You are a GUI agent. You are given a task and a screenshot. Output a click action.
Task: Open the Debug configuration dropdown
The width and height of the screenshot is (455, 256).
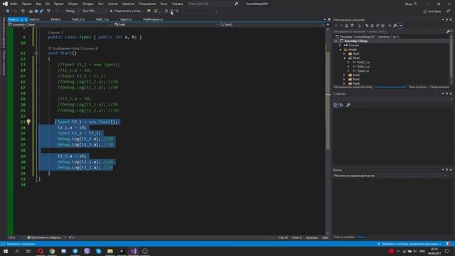coord(73,11)
